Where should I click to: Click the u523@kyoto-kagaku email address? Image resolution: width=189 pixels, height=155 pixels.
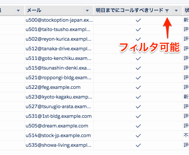(x=59, y=97)
